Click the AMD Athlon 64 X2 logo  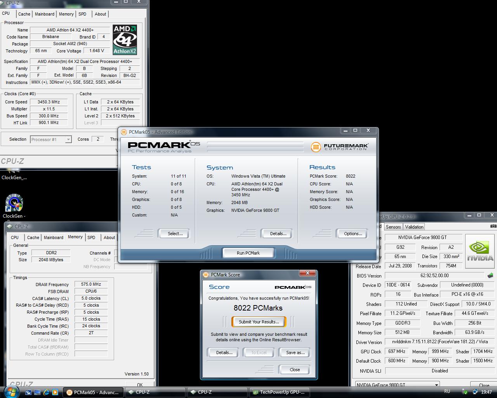[x=125, y=40]
